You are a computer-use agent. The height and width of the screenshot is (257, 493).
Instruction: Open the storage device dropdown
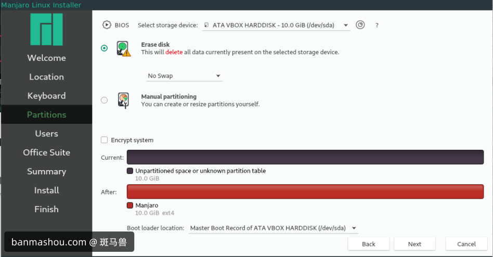[276, 25]
